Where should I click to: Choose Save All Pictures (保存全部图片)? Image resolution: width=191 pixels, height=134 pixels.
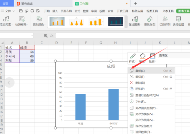point(151,126)
